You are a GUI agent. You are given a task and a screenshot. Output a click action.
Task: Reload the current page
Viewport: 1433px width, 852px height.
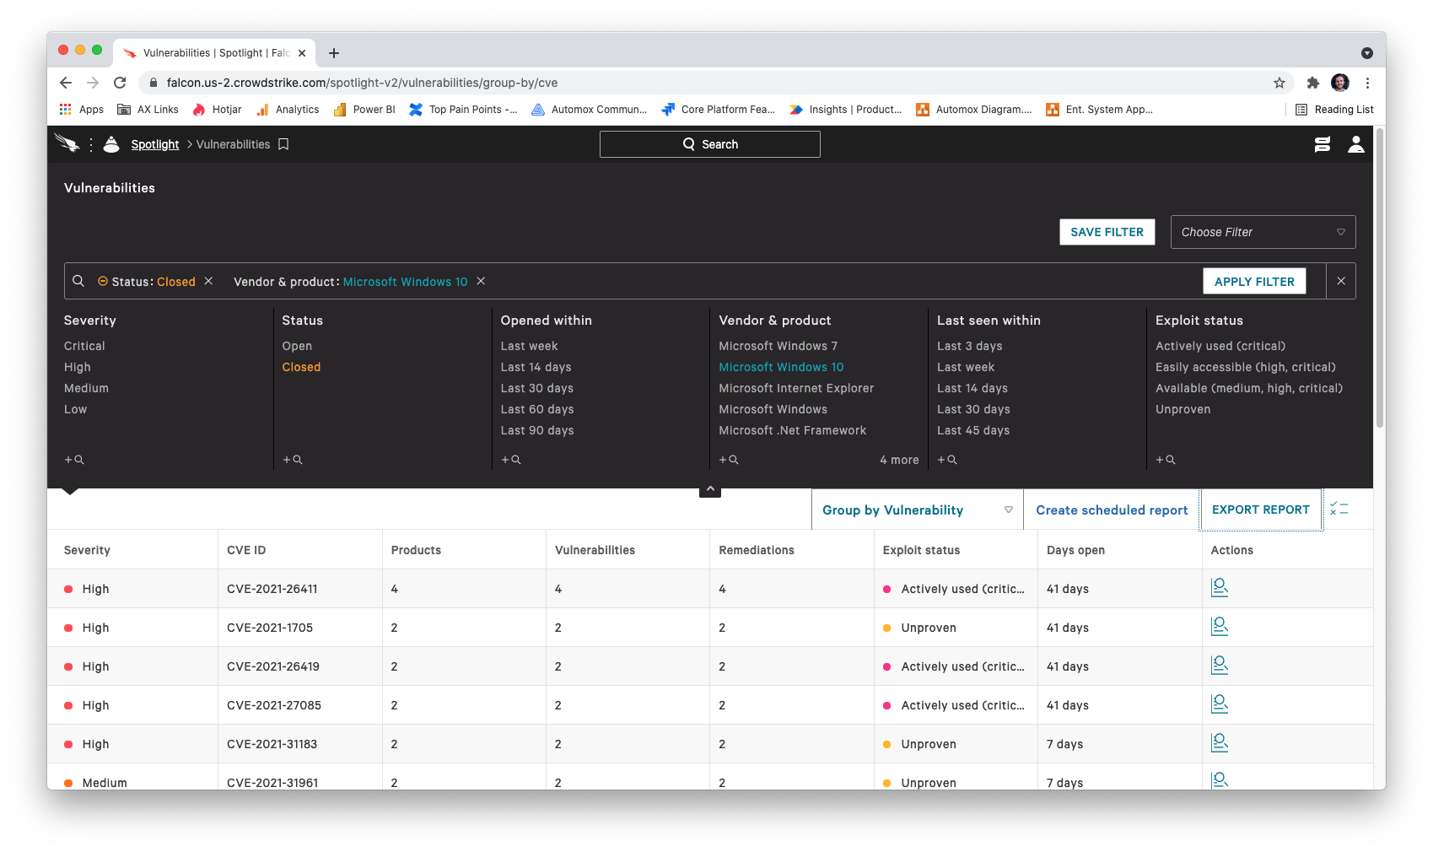120,83
